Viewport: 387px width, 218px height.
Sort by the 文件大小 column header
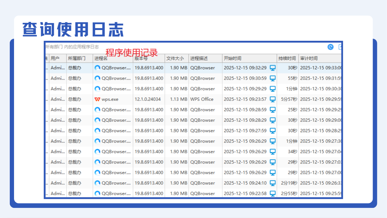pos(177,58)
